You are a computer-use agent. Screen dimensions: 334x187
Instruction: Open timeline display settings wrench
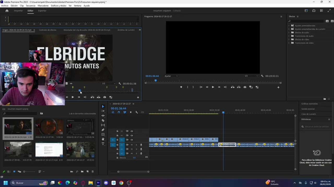click(x=136, y=112)
